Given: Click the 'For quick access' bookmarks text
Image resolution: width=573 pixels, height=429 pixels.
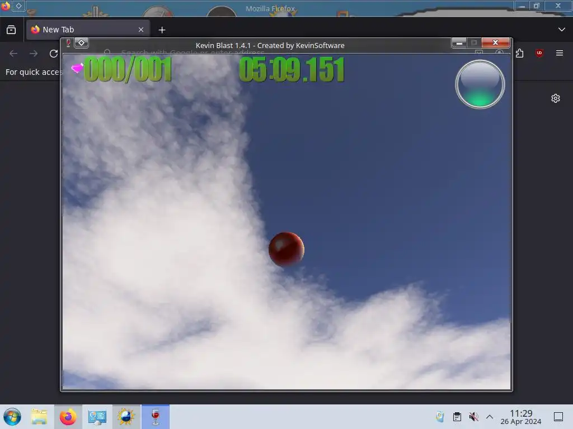Looking at the screenshot, I should 34,72.
